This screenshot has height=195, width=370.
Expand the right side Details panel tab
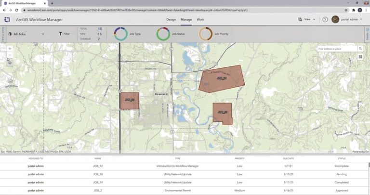(367, 34)
